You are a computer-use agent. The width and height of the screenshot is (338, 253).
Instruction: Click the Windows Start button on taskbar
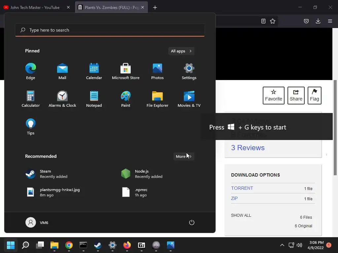click(11, 245)
